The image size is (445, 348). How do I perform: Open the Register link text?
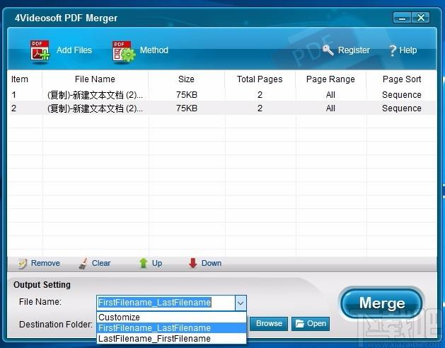(354, 50)
